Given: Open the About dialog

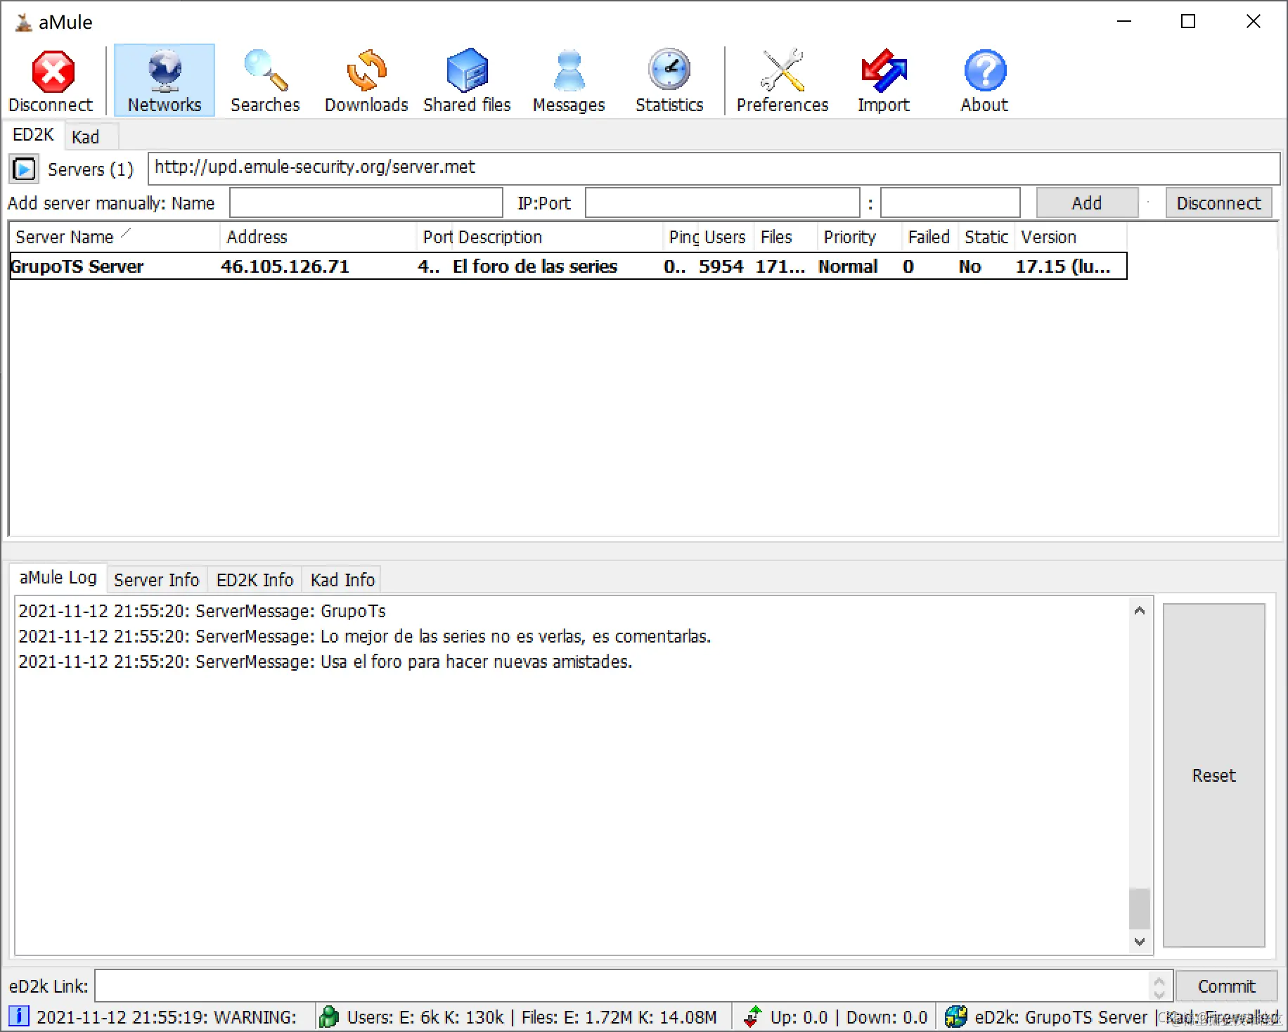Looking at the screenshot, I should 984,81.
